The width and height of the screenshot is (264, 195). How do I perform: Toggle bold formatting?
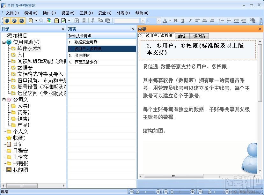click(175, 21)
